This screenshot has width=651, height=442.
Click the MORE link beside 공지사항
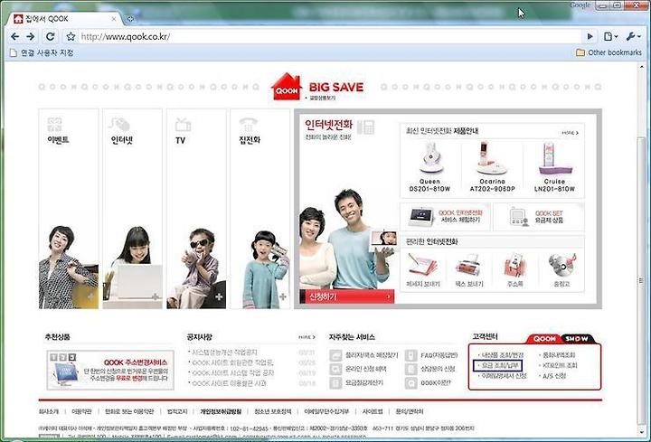[x=307, y=337]
